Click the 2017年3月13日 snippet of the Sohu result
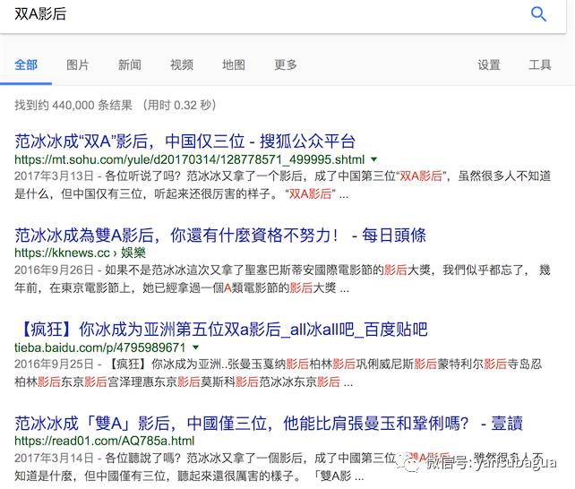Screen dimensions: 575x489 [282, 184]
